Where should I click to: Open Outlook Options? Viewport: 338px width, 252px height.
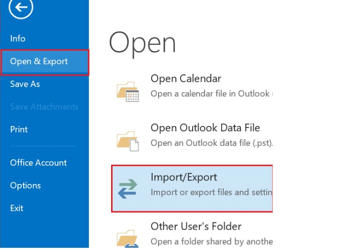coord(25,186)
